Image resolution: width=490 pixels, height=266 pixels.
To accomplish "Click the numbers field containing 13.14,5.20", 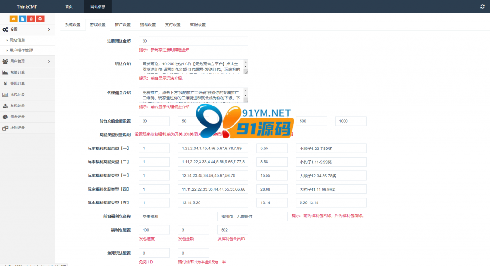I will coord(213,202).
